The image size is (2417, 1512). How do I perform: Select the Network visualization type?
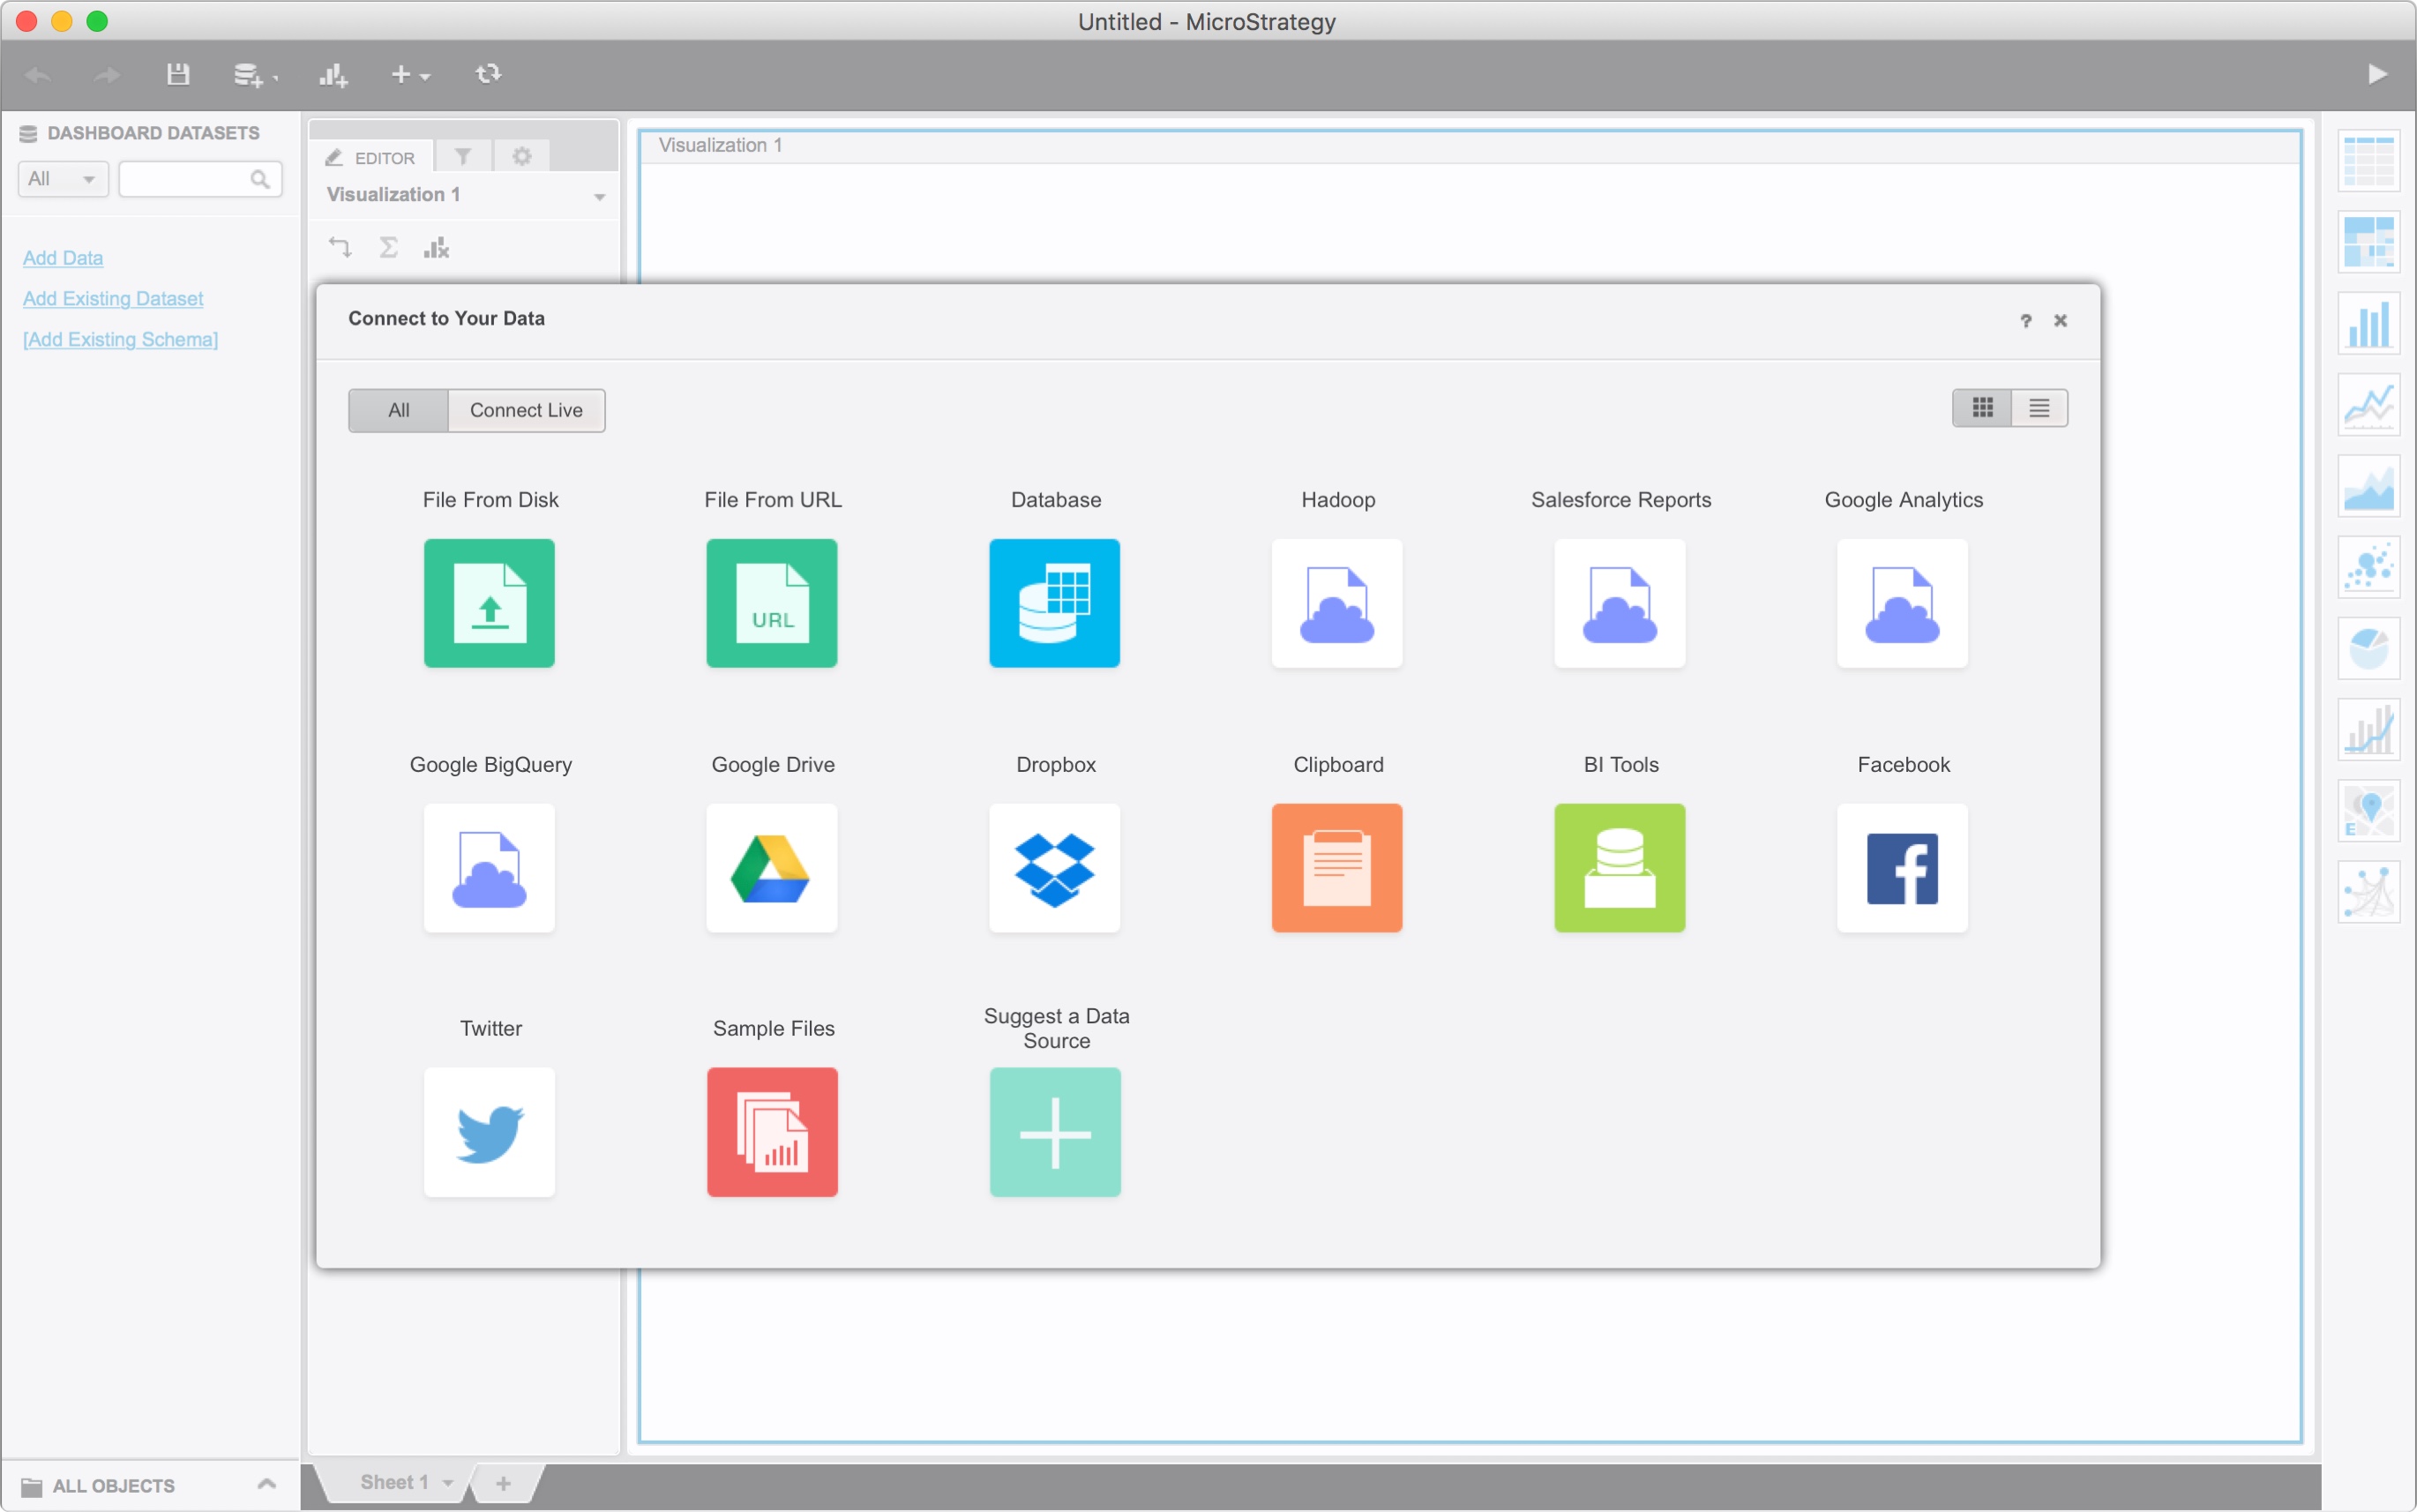tap(2368, 892)
